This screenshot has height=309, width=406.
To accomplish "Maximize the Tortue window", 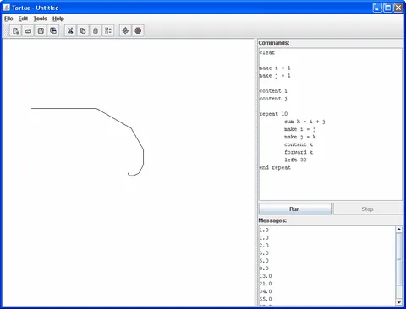I will [x=388, y=8].
